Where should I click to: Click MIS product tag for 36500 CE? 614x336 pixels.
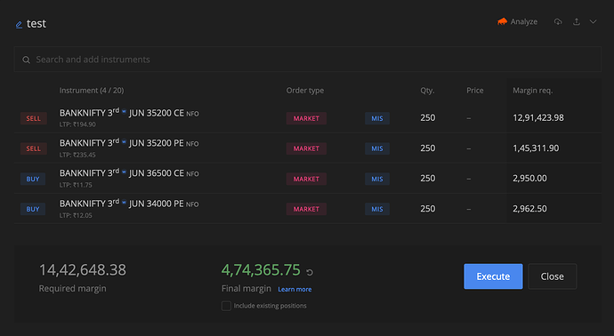coord(377,179)
